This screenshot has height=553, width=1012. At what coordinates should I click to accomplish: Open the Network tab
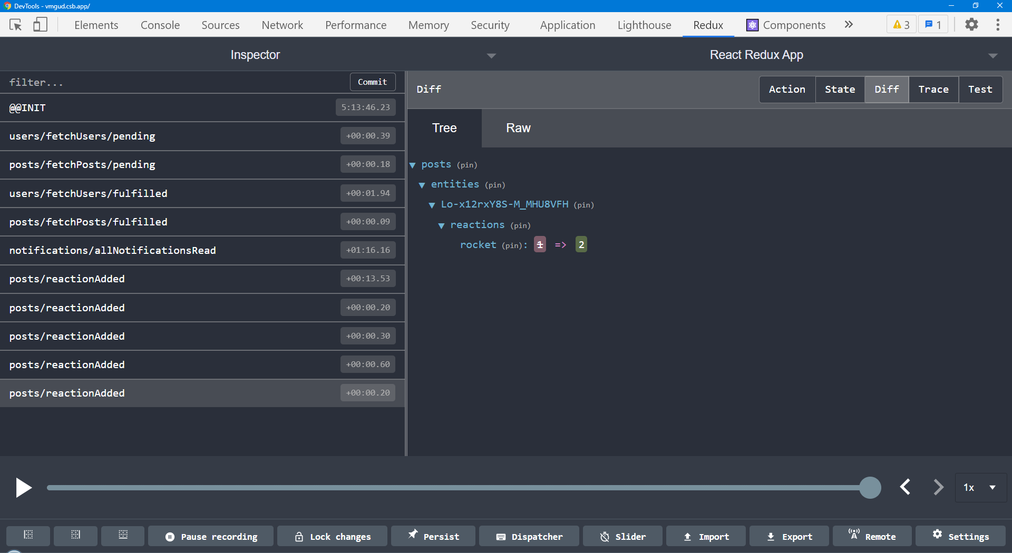click(283, 25)
